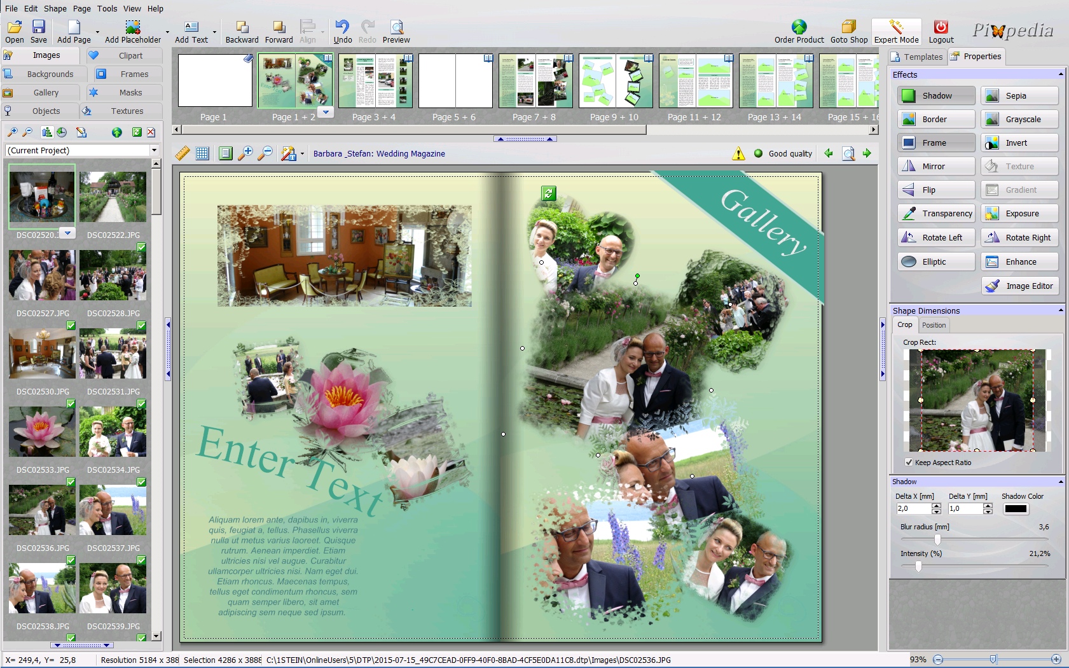Bring the object Forward

point(279,31)
